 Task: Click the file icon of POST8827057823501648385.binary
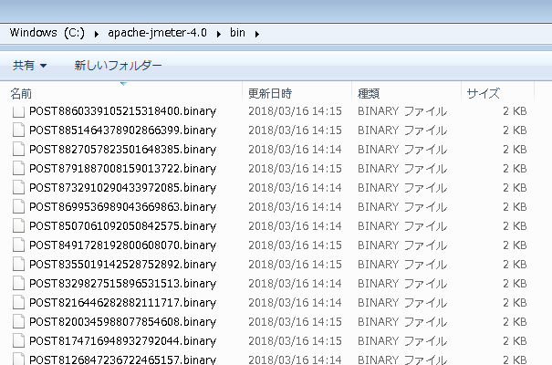pyautogui.click(x=18, y=149)
